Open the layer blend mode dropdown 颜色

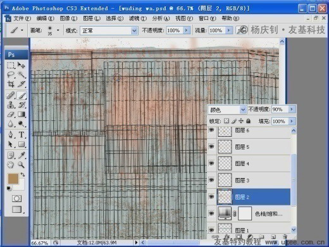click(x=227, y=110)
